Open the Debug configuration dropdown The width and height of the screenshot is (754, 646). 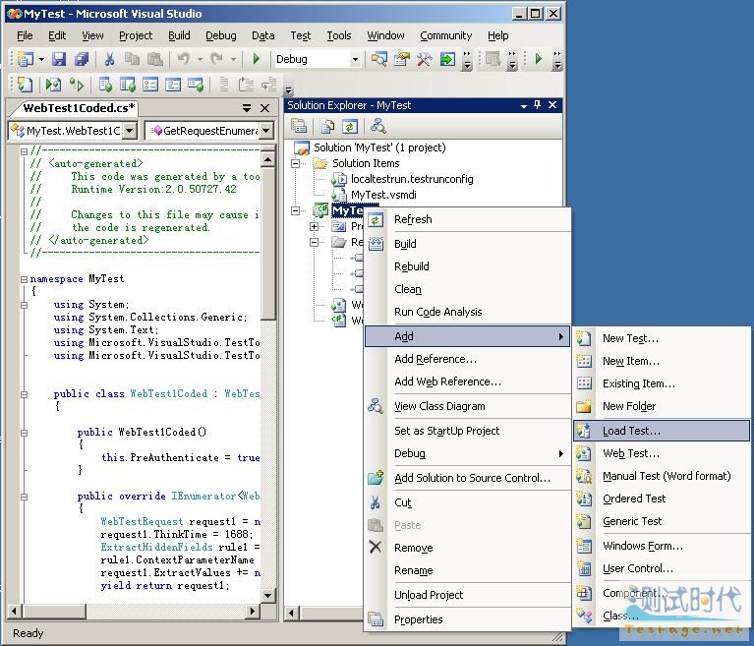point(355,60)
